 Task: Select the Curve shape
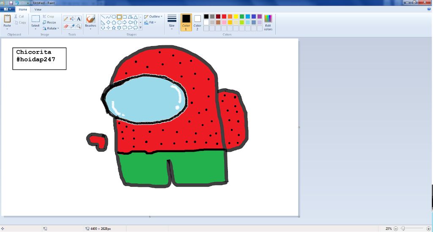coord(108,17)
